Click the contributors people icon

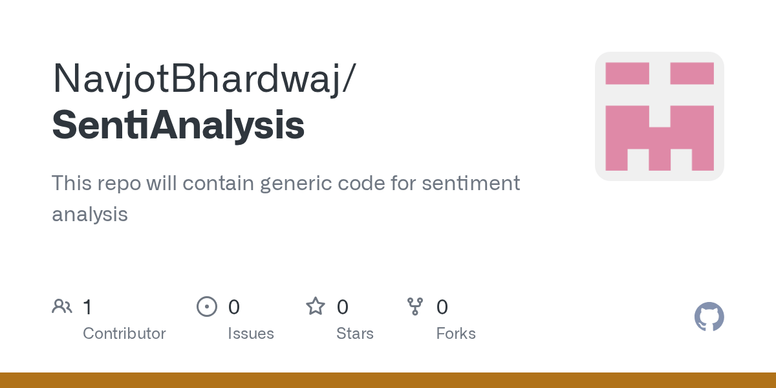62,307
